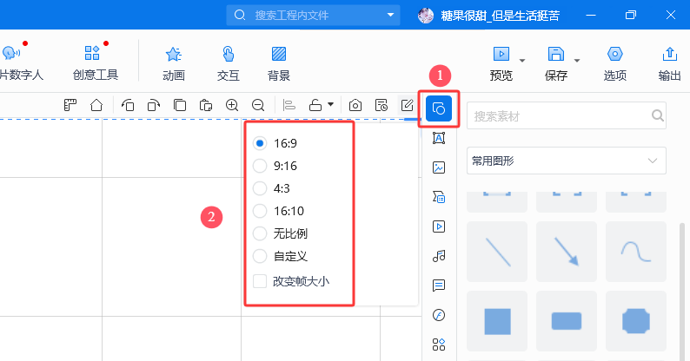Open the Text tool in sidebar
This screenshot has width=690, height=361.
point(439,138)
